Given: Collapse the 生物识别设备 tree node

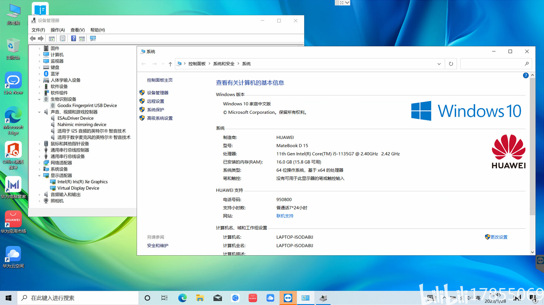Looking at the screenshot, I should tap(39, 99).
